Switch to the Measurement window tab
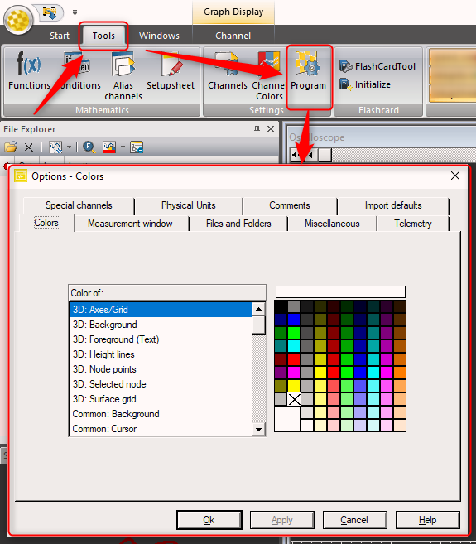Image resolution: width=476 pixels, height=544 pixels. coord(130,224)
